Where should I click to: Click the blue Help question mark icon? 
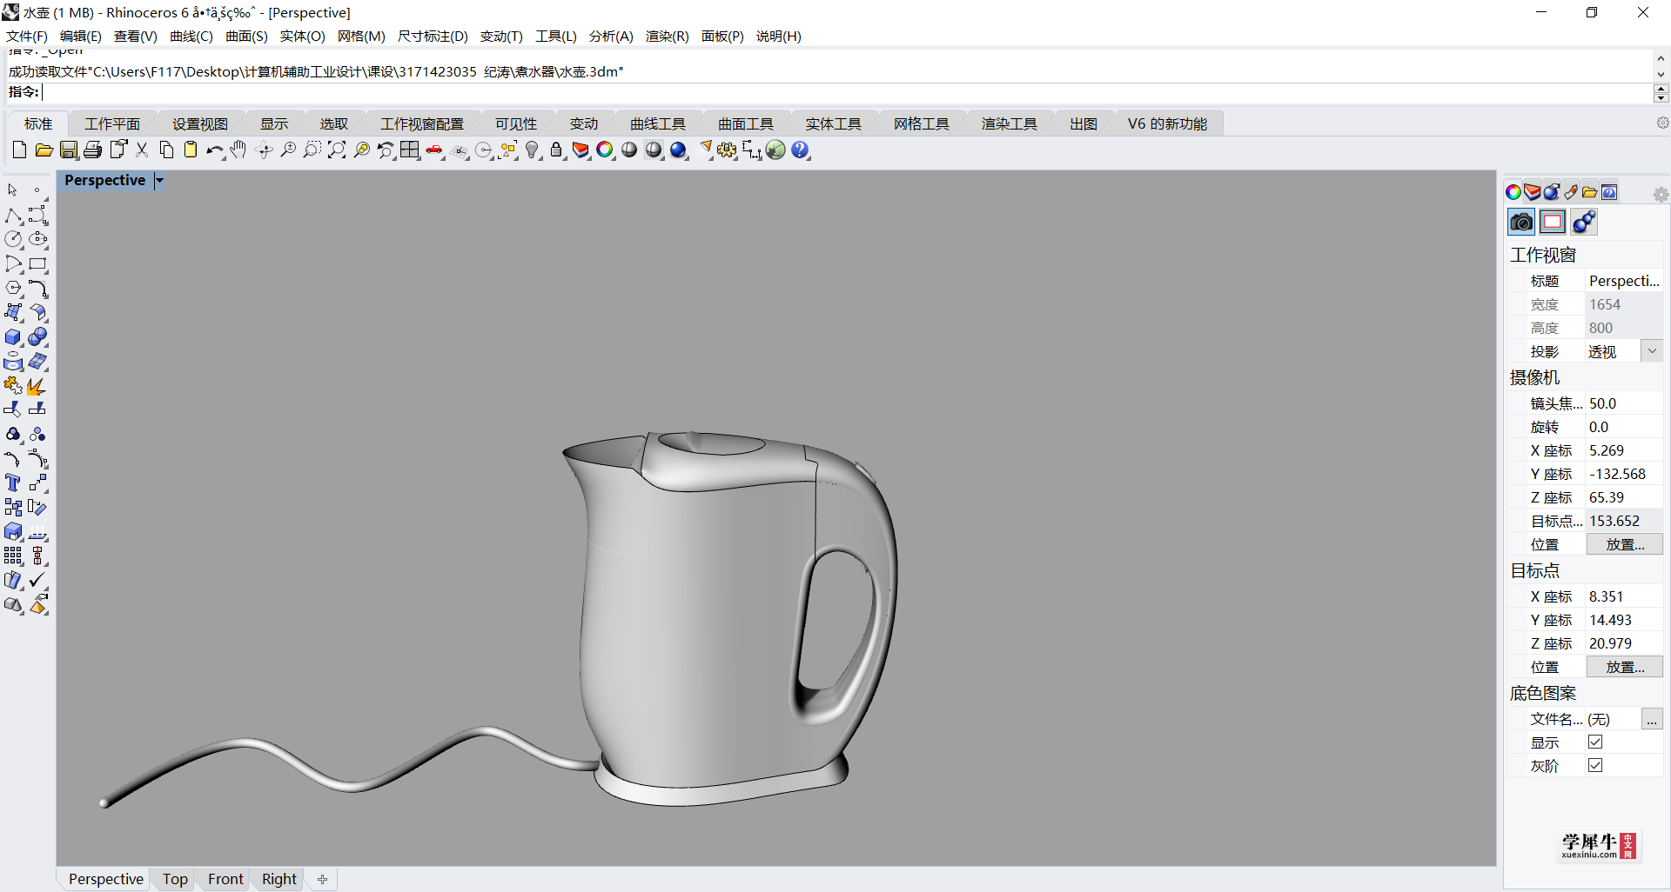tap(801, 150)
